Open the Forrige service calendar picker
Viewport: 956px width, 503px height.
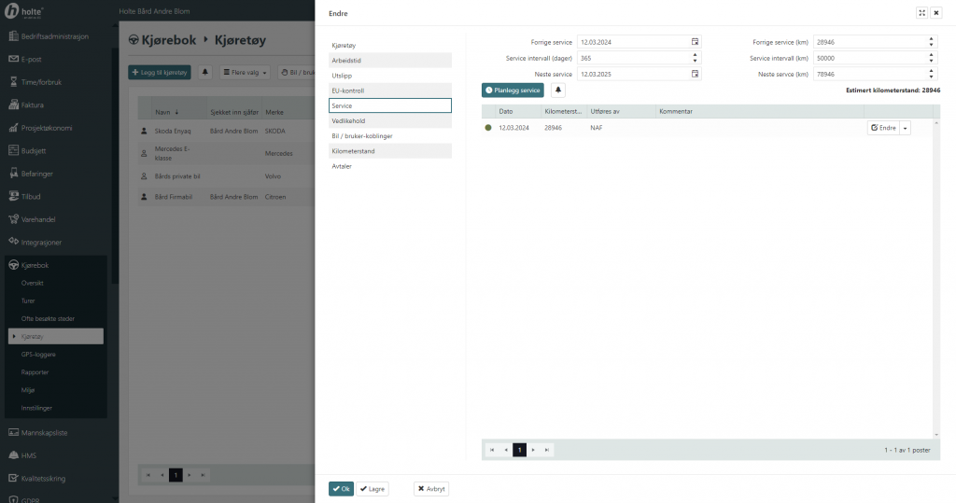coord(695,42)
